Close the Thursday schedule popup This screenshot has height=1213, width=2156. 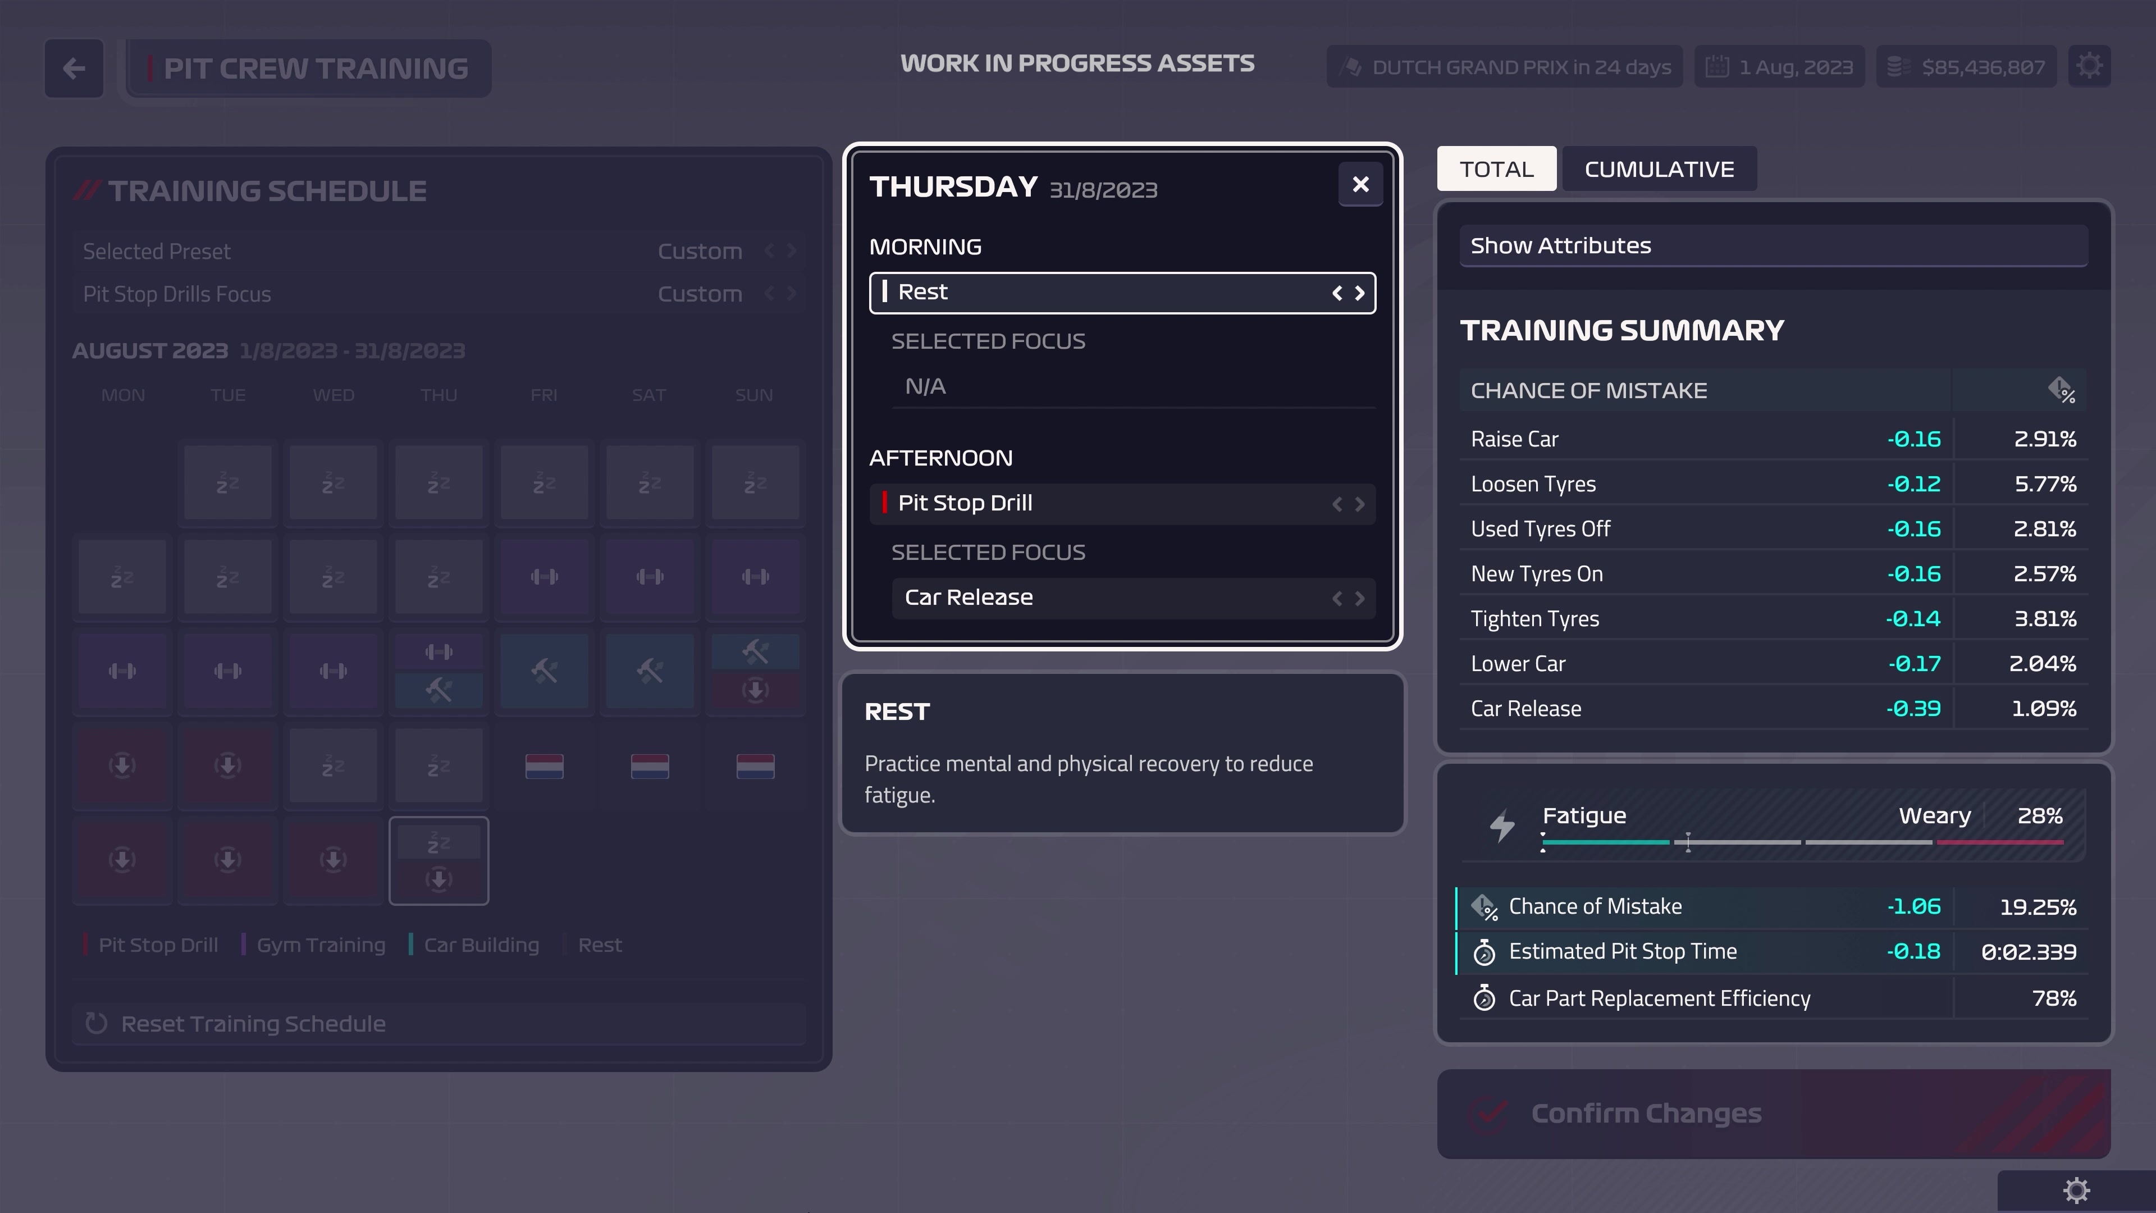1359,184
